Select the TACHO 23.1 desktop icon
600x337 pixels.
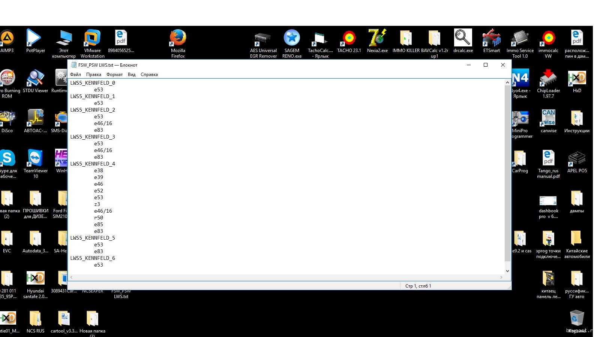[349, 39]
